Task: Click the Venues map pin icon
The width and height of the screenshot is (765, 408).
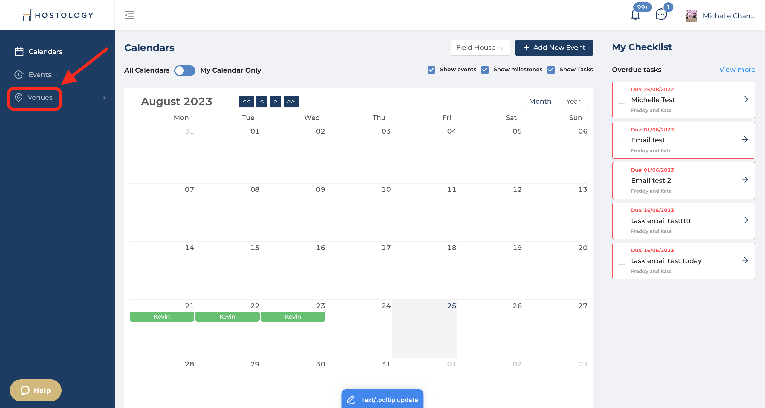Action: [x=19, y=97]
